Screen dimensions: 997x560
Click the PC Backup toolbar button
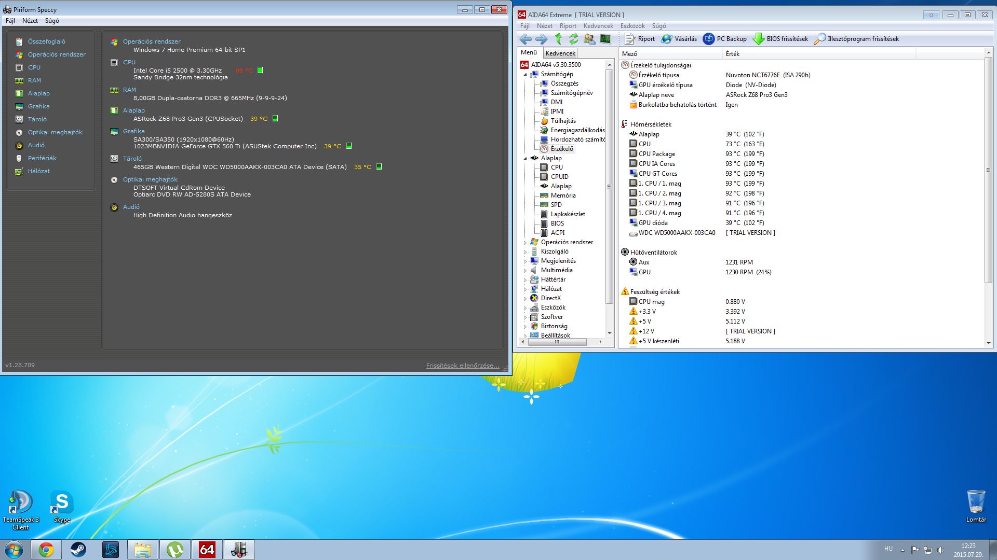click(x=725, y=39)
